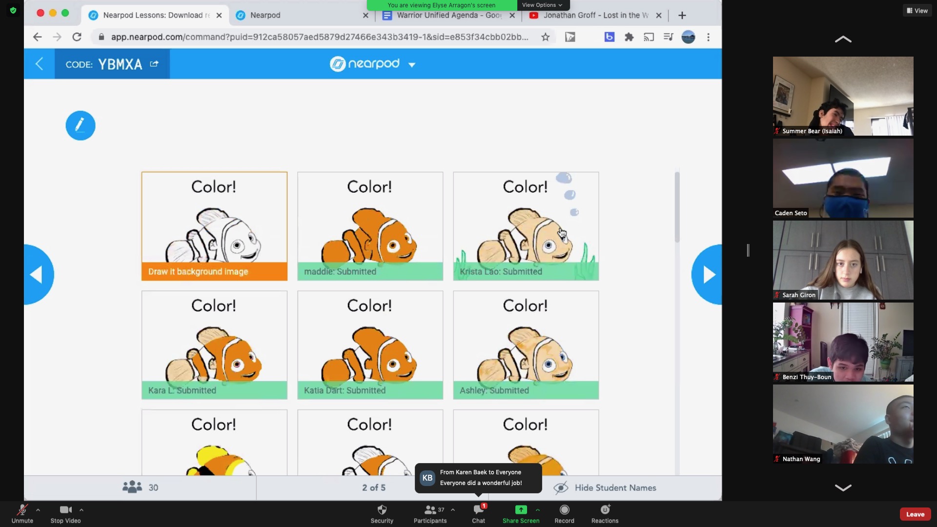
Task: Click the Share Screen button
Action: click(521, 514)
